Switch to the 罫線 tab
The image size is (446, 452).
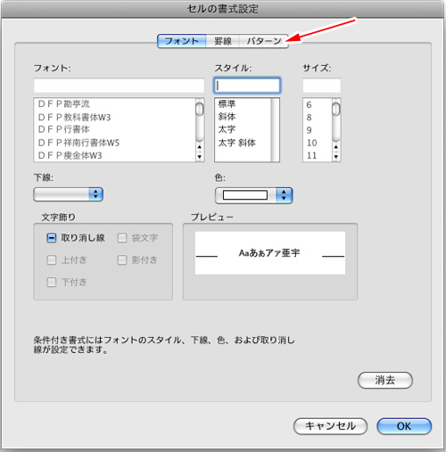[x=223, y=41]
